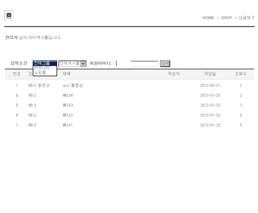Click the 검색 button

click(x=165, y=63)
